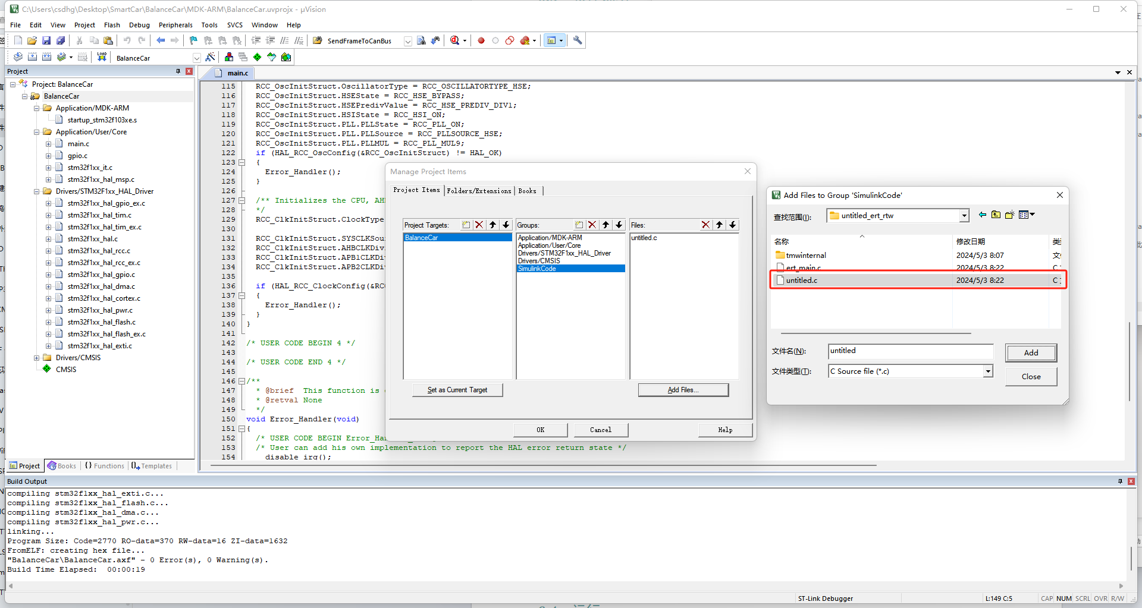Select stm32f1xx_hal_rcc.c in project tree
The width and height of the screenshot is (1142, 608).
pos(99,251)
